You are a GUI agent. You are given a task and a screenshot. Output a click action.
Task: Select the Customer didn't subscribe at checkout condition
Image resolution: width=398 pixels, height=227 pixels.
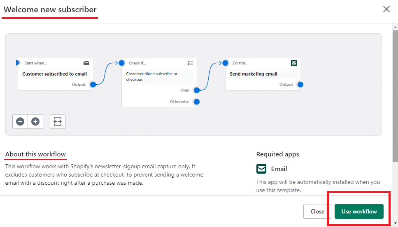coord(158,77)
